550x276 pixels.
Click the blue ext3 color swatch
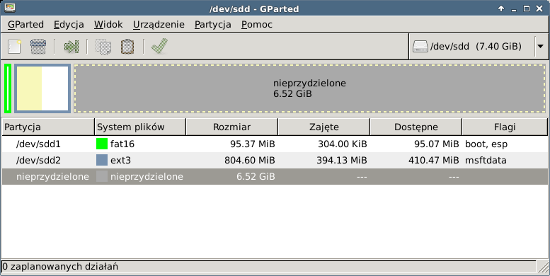coord(102,160)
